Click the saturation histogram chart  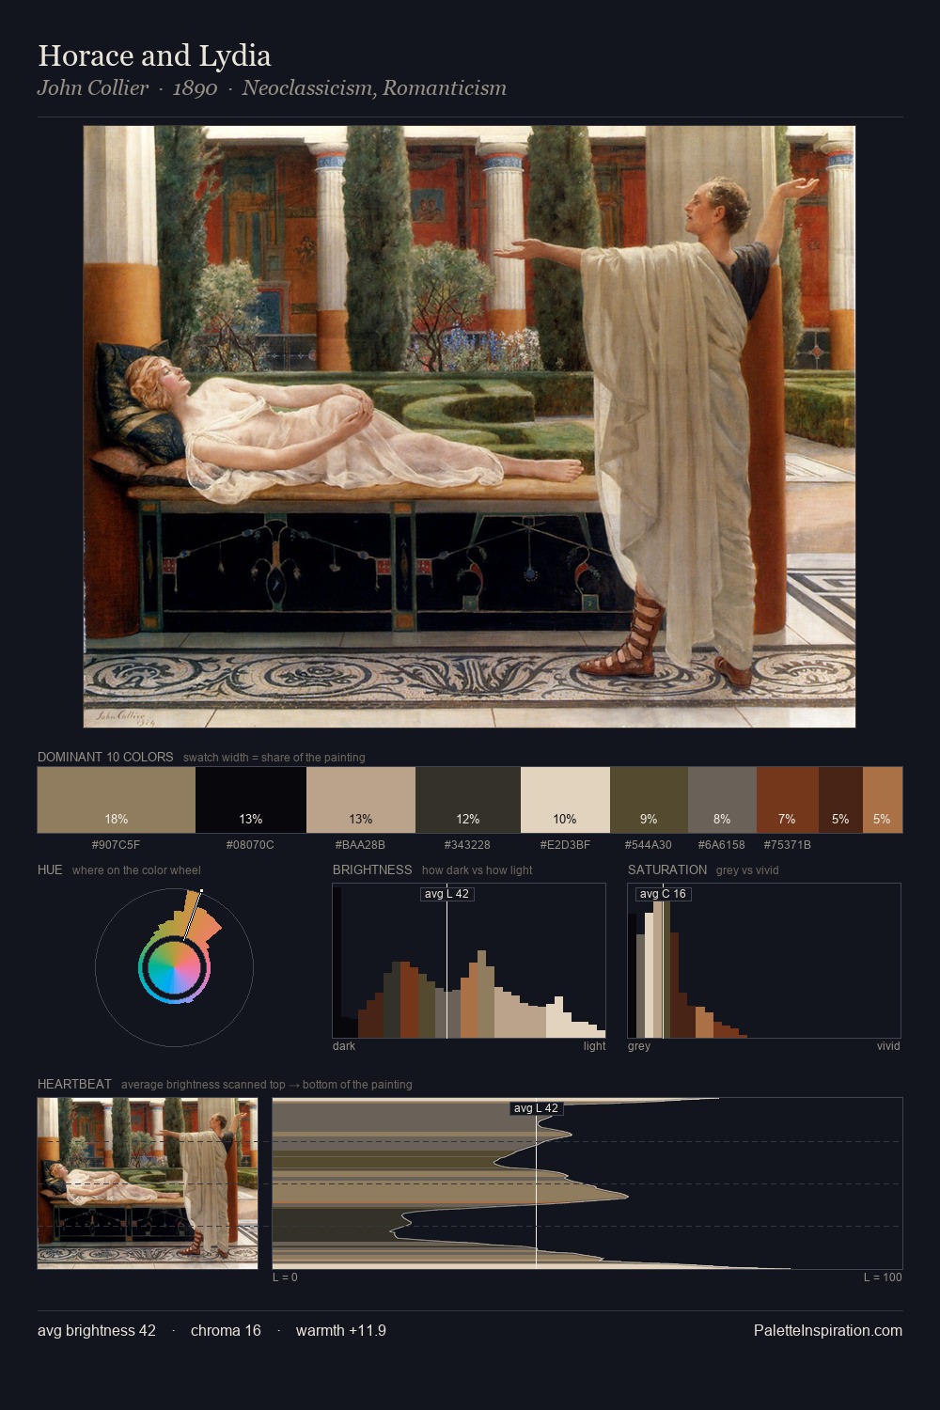[764, 961]
